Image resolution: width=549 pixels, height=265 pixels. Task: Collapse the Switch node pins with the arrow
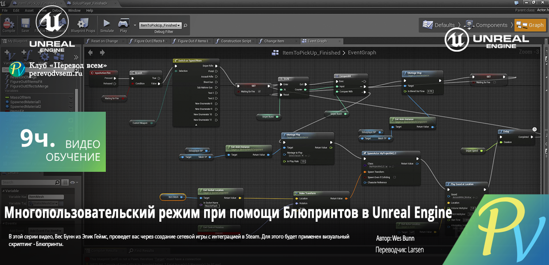pyautogui.click(x=196, y=125)
